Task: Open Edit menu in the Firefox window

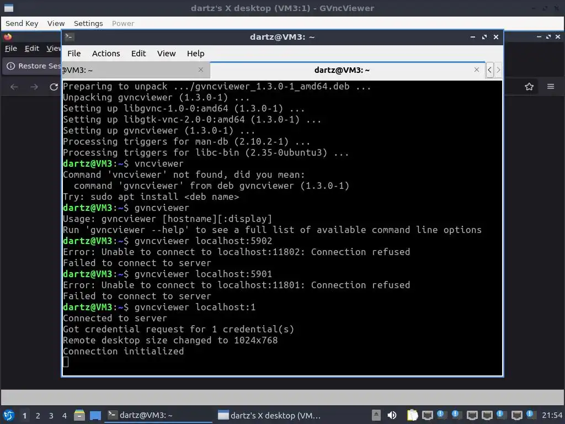Action: coord(31,49)
